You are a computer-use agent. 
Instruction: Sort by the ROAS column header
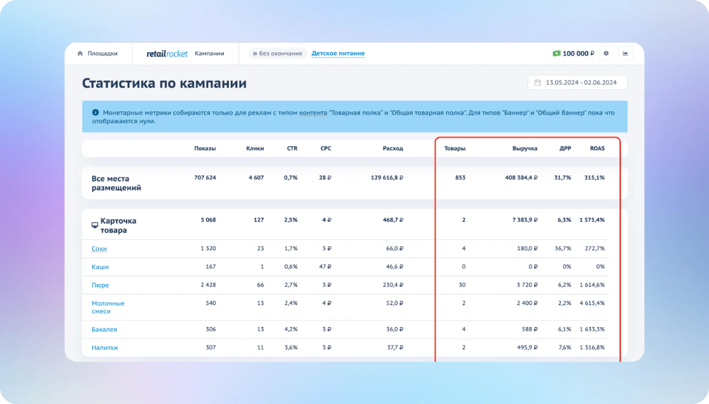pos(597,148)
